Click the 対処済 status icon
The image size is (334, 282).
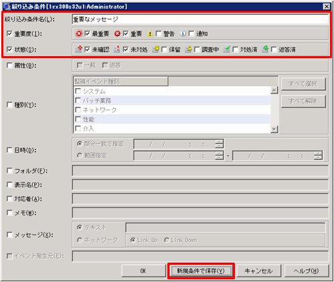(x=227, y=49)
